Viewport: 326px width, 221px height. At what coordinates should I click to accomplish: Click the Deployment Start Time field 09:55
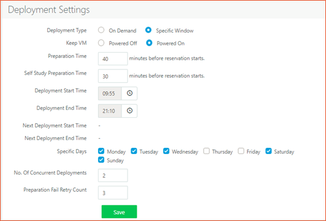[110, 94]
